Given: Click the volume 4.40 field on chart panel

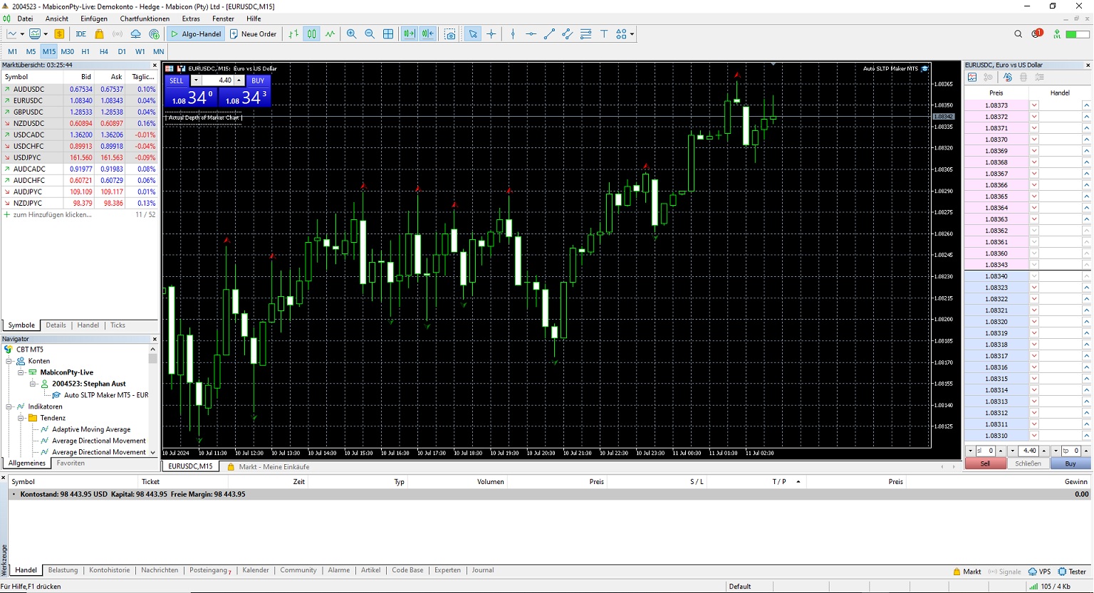Looking at the screenshot, I should [x=218, y=80].
